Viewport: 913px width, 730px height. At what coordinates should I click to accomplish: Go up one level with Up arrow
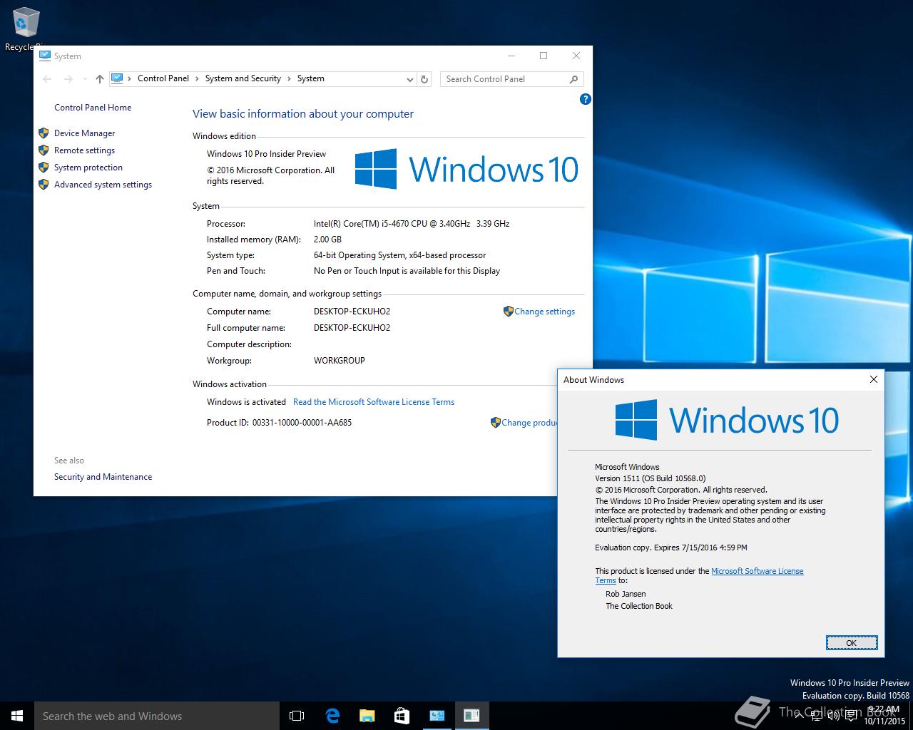(100, 79)
